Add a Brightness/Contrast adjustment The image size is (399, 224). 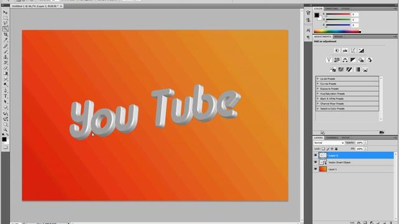337,50
